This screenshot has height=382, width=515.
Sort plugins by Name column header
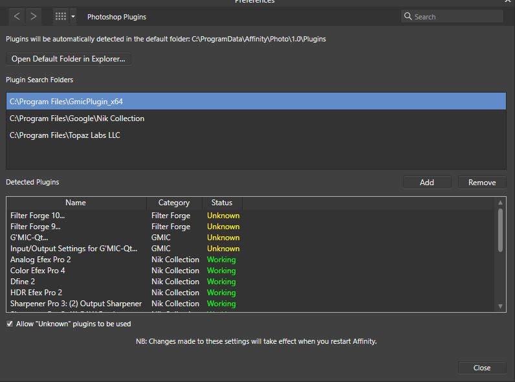click(x=76, y=203)
